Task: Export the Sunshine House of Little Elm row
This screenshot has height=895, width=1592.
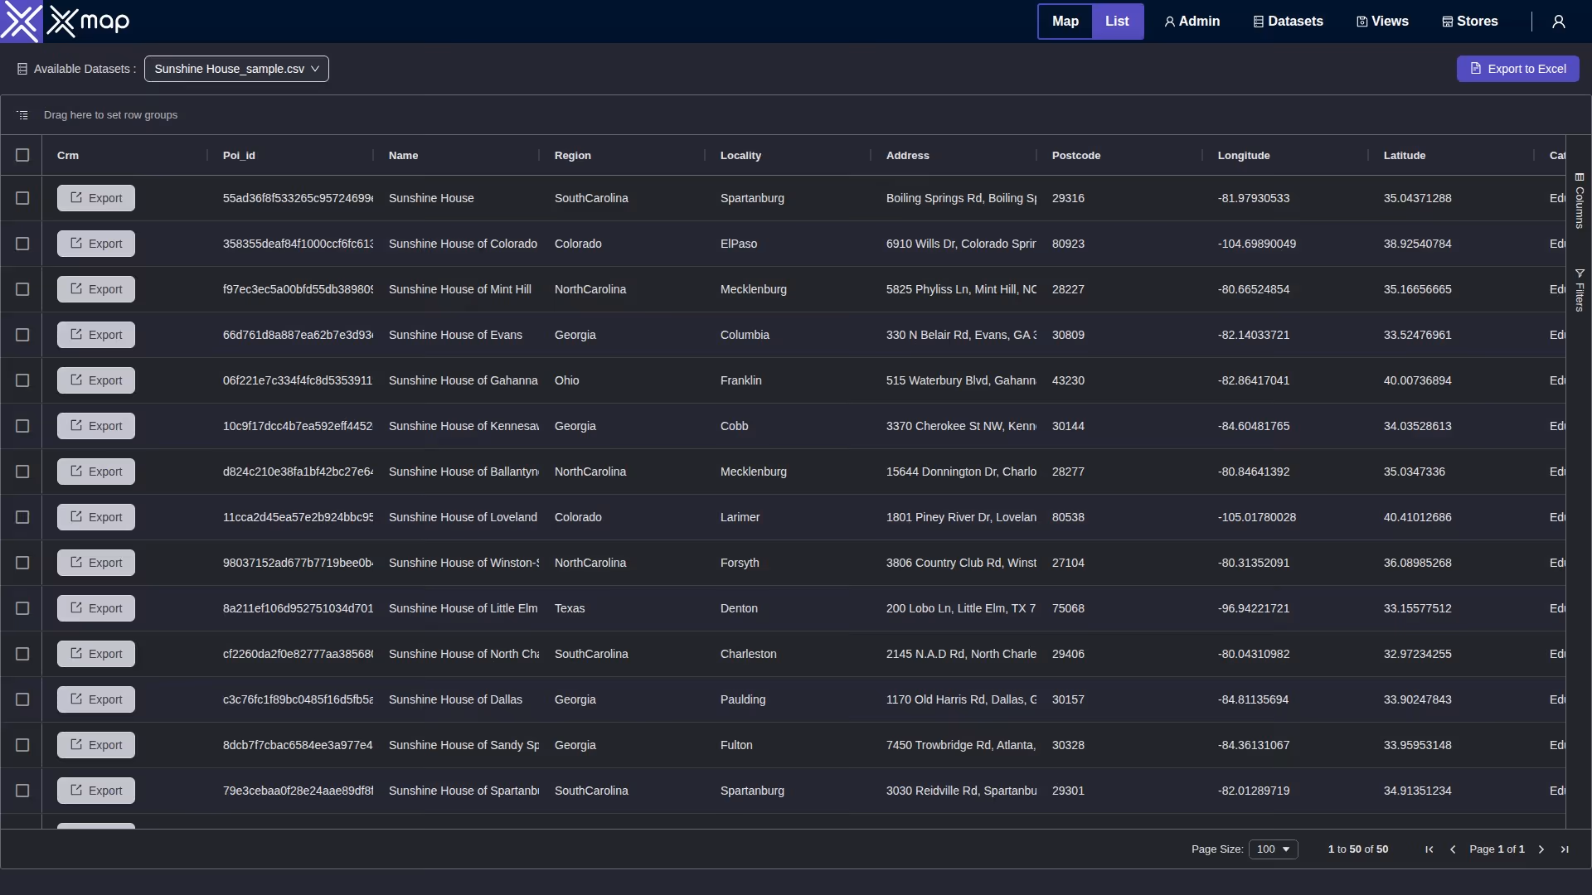Action: 96,608
